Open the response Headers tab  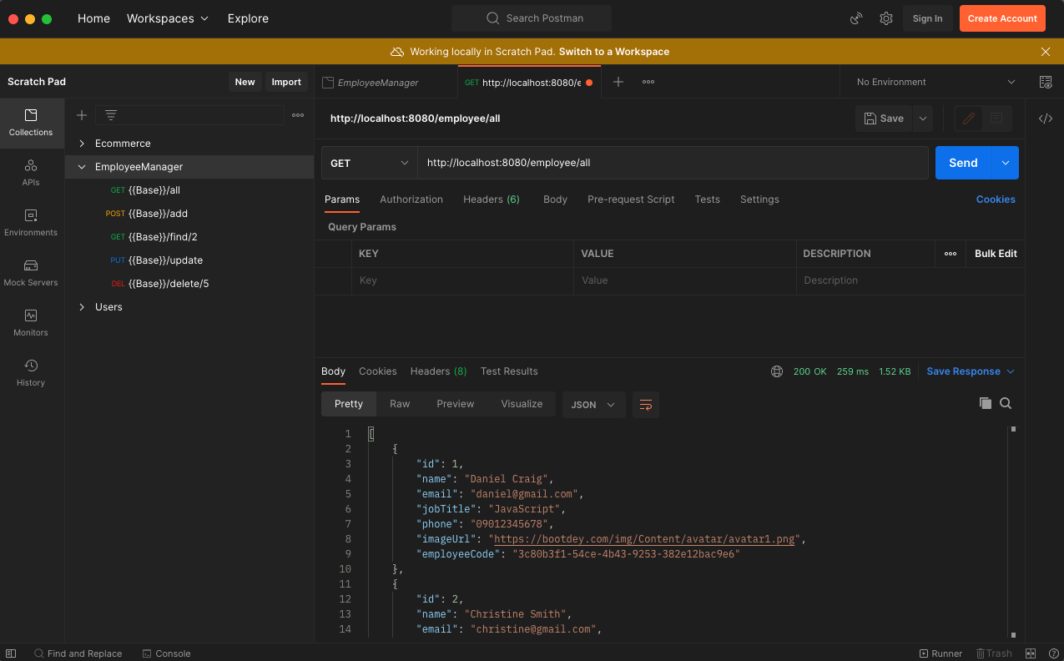[438, 371]
